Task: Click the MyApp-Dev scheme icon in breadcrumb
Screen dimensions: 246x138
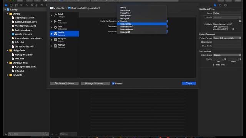Action: [x=51, y=8]
